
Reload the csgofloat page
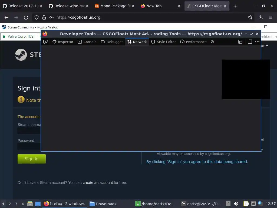click(26, 17)
